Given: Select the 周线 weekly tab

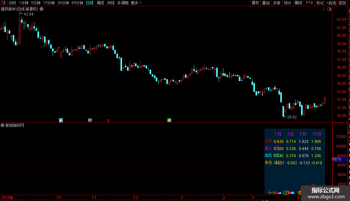Looking at the screenshot, I should pyautogui.click(x=100, y=3).
